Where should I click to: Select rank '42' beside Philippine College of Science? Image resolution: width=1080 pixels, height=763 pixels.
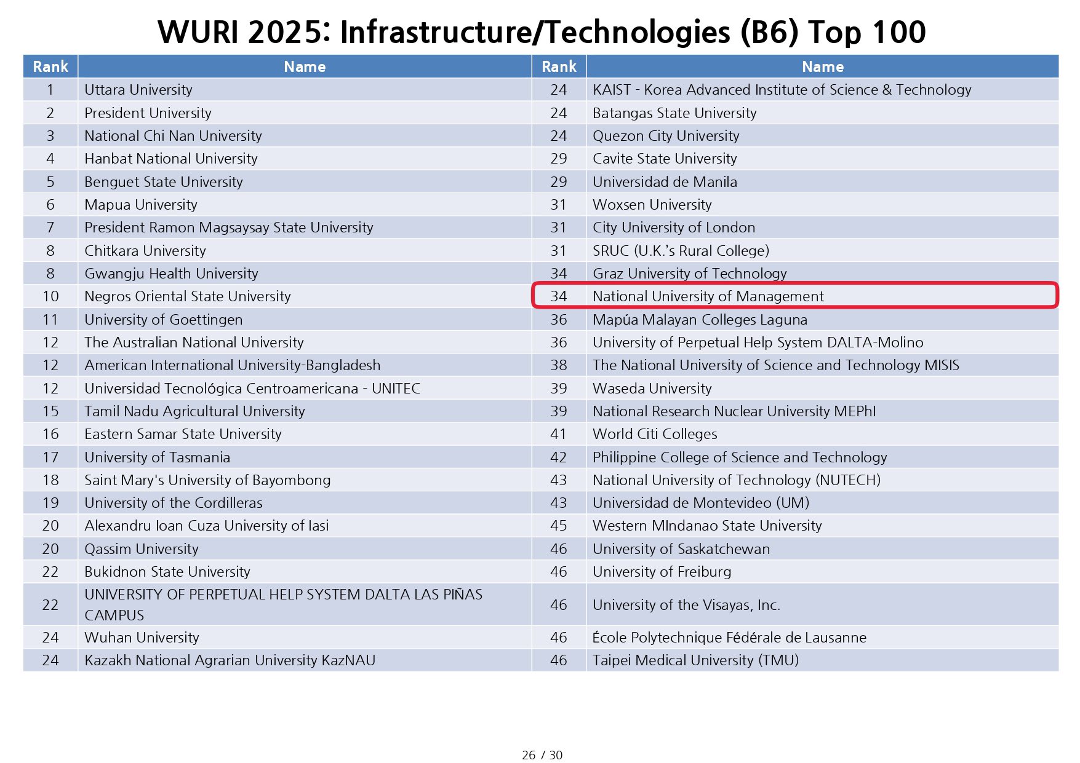(x=559, y=457)
